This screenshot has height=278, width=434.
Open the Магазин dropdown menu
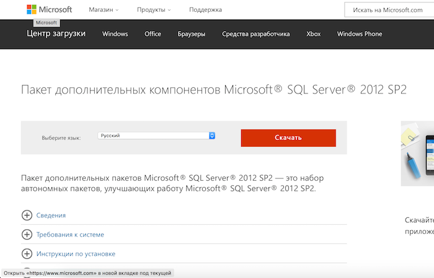(104, 10)
